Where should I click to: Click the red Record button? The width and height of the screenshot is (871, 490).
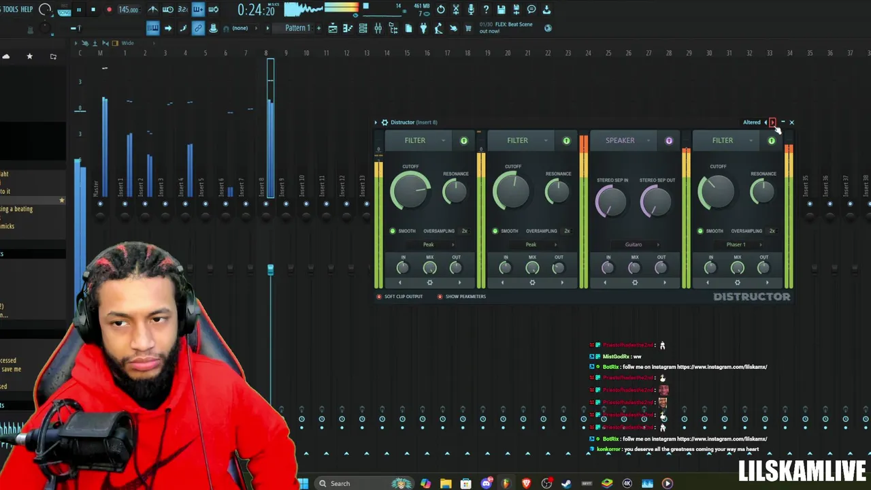[109, 10]
